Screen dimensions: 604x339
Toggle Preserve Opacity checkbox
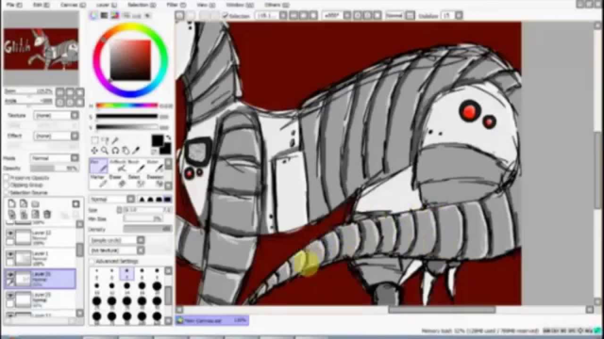(x=7, y=178)
